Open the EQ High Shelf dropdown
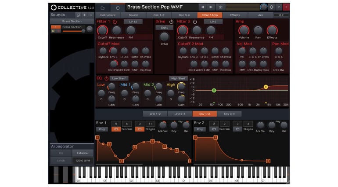Screen dimensions: 338x187 tap(178, 78)
